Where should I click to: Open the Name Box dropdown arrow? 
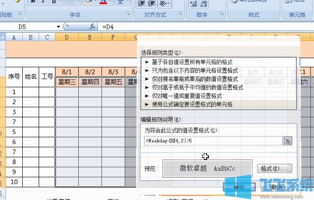[58, 27]
